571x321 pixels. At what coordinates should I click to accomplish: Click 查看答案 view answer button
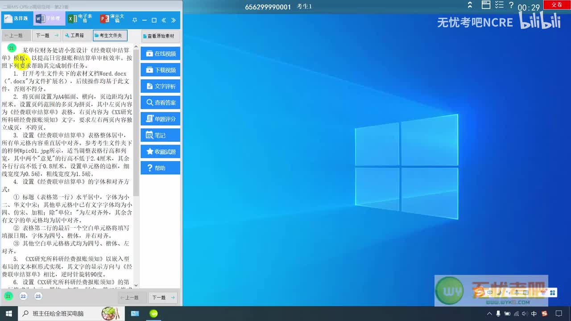pyautogui.click(x=161, y=103)
